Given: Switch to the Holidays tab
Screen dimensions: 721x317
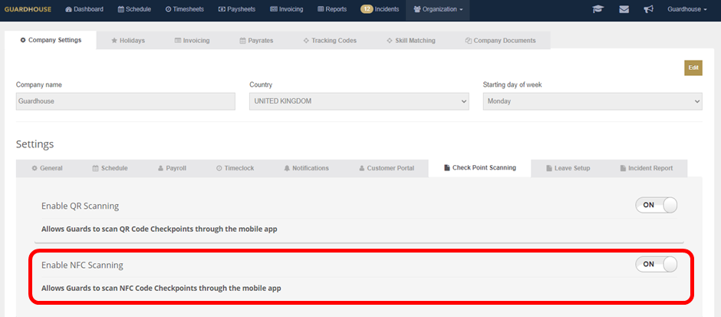Looking at the screenshot, I should pos(128,41).
